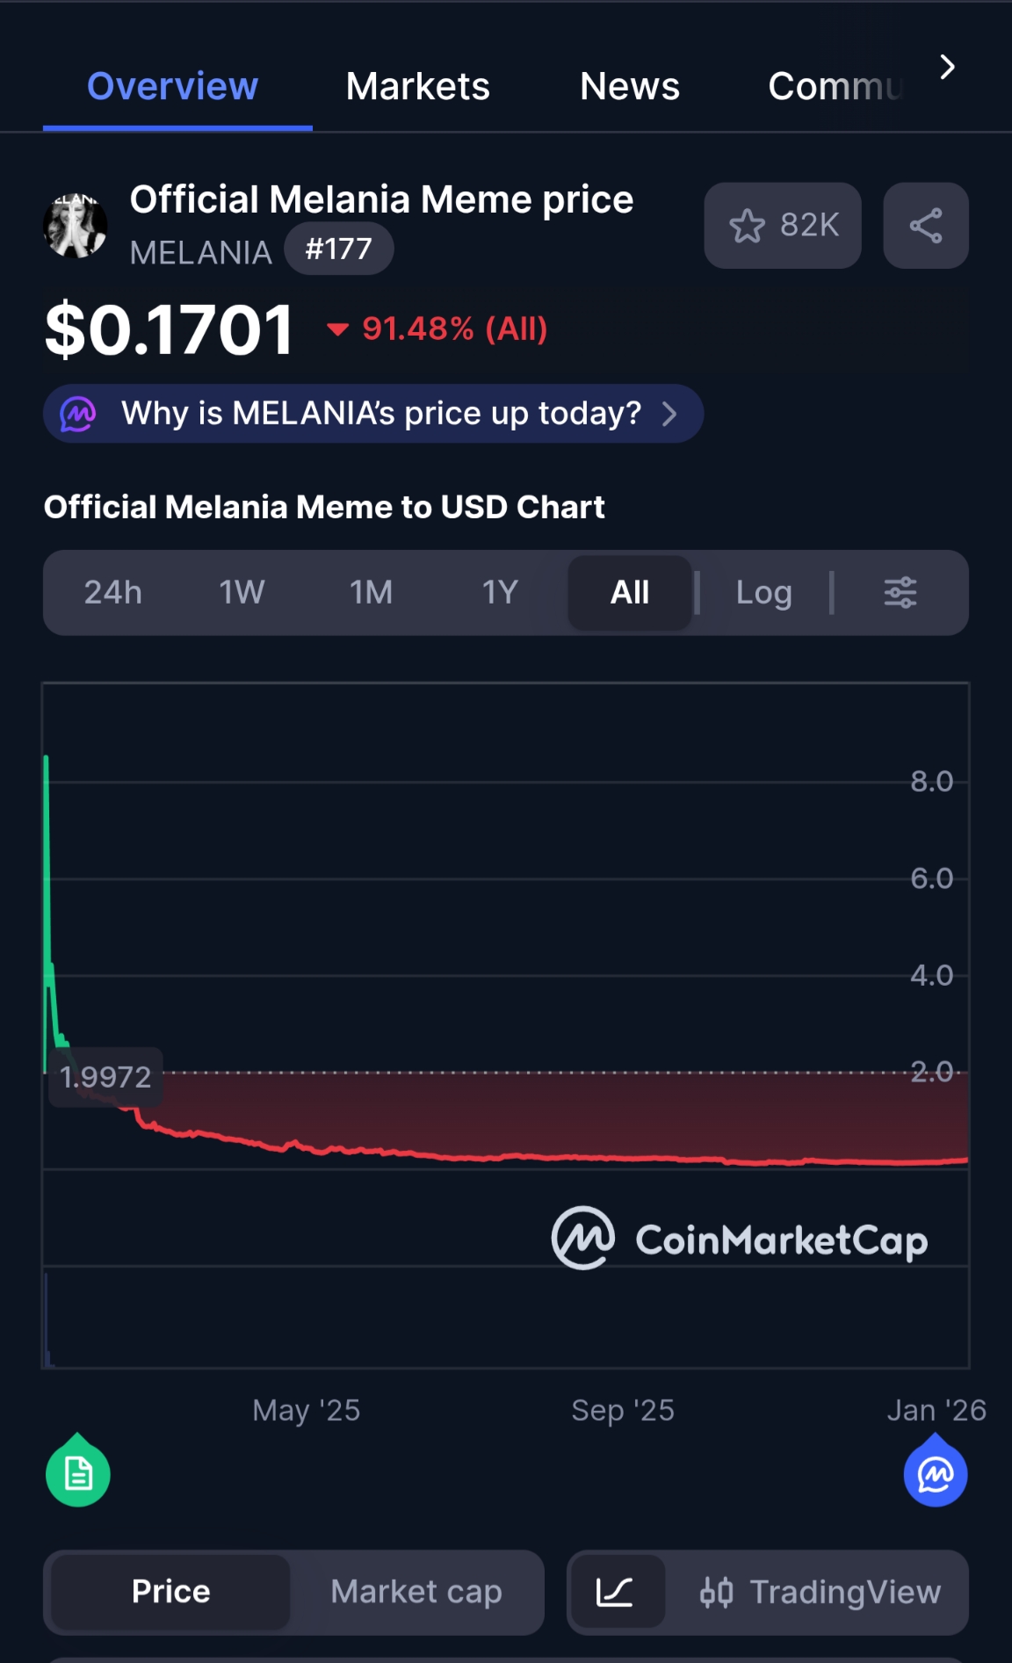Click the share icon button

[x=925, y=226]
